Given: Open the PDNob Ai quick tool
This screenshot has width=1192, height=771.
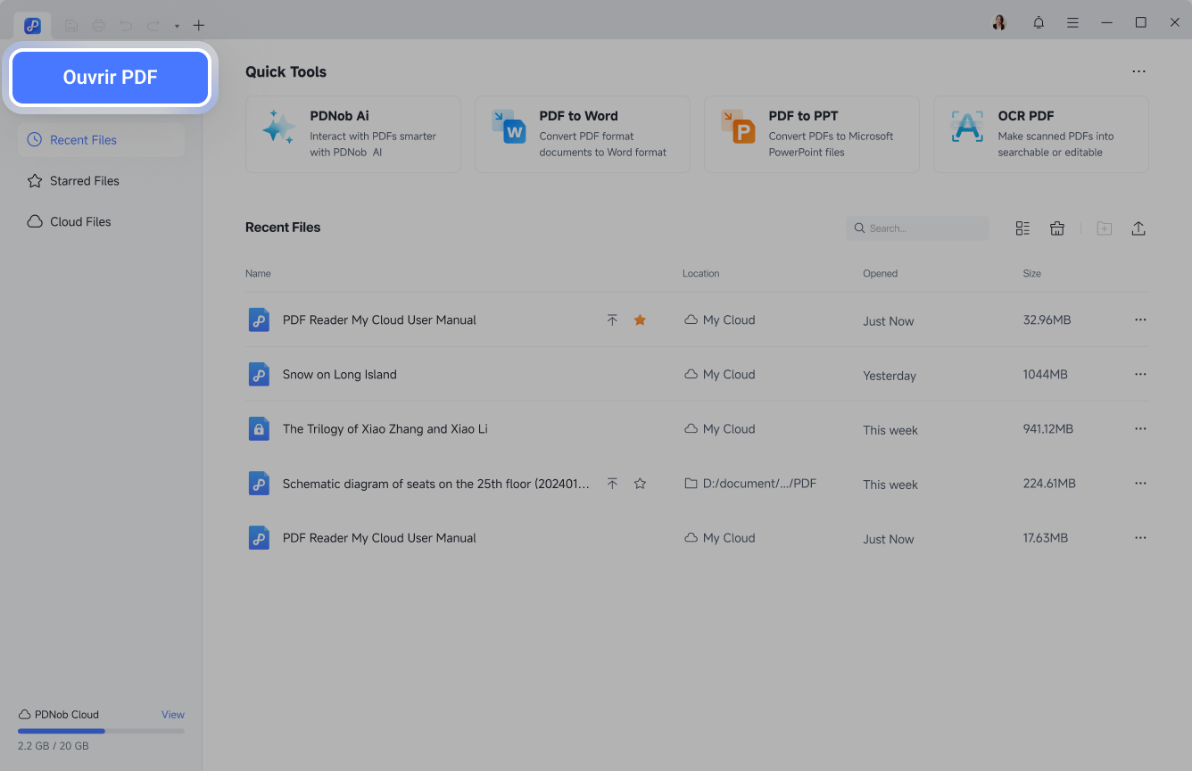Looking at the screenshot, I should [x=353, y=135].
